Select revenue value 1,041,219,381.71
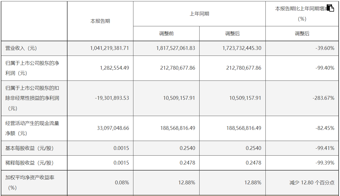Screen dimensions: 340x196 (110, 48)
